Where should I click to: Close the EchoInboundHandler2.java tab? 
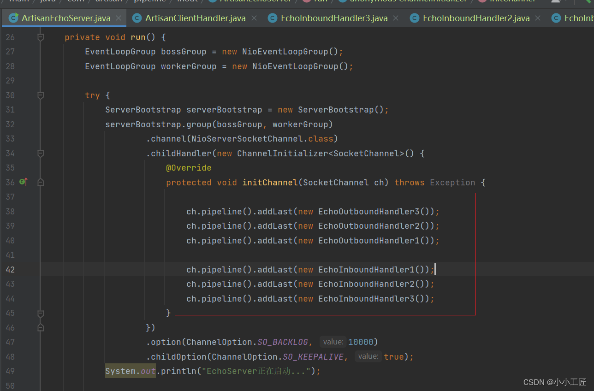[537, 18]
